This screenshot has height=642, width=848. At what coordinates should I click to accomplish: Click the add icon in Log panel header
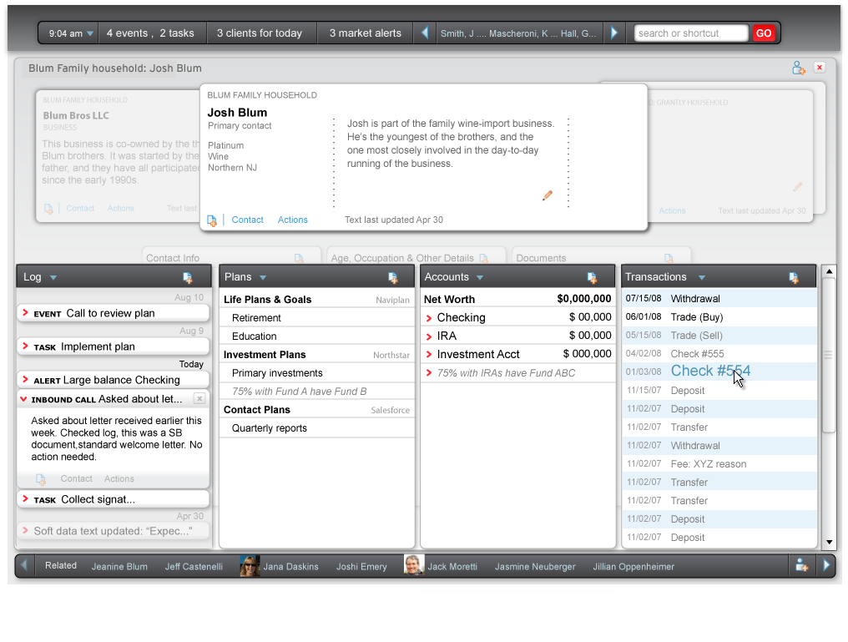[x=187, y=277]
